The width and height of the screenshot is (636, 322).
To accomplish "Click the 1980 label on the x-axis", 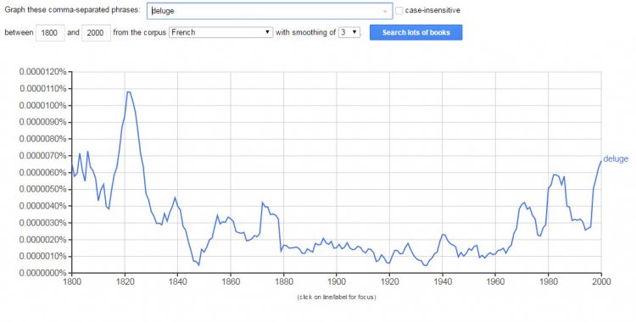I will click(548, 281).
